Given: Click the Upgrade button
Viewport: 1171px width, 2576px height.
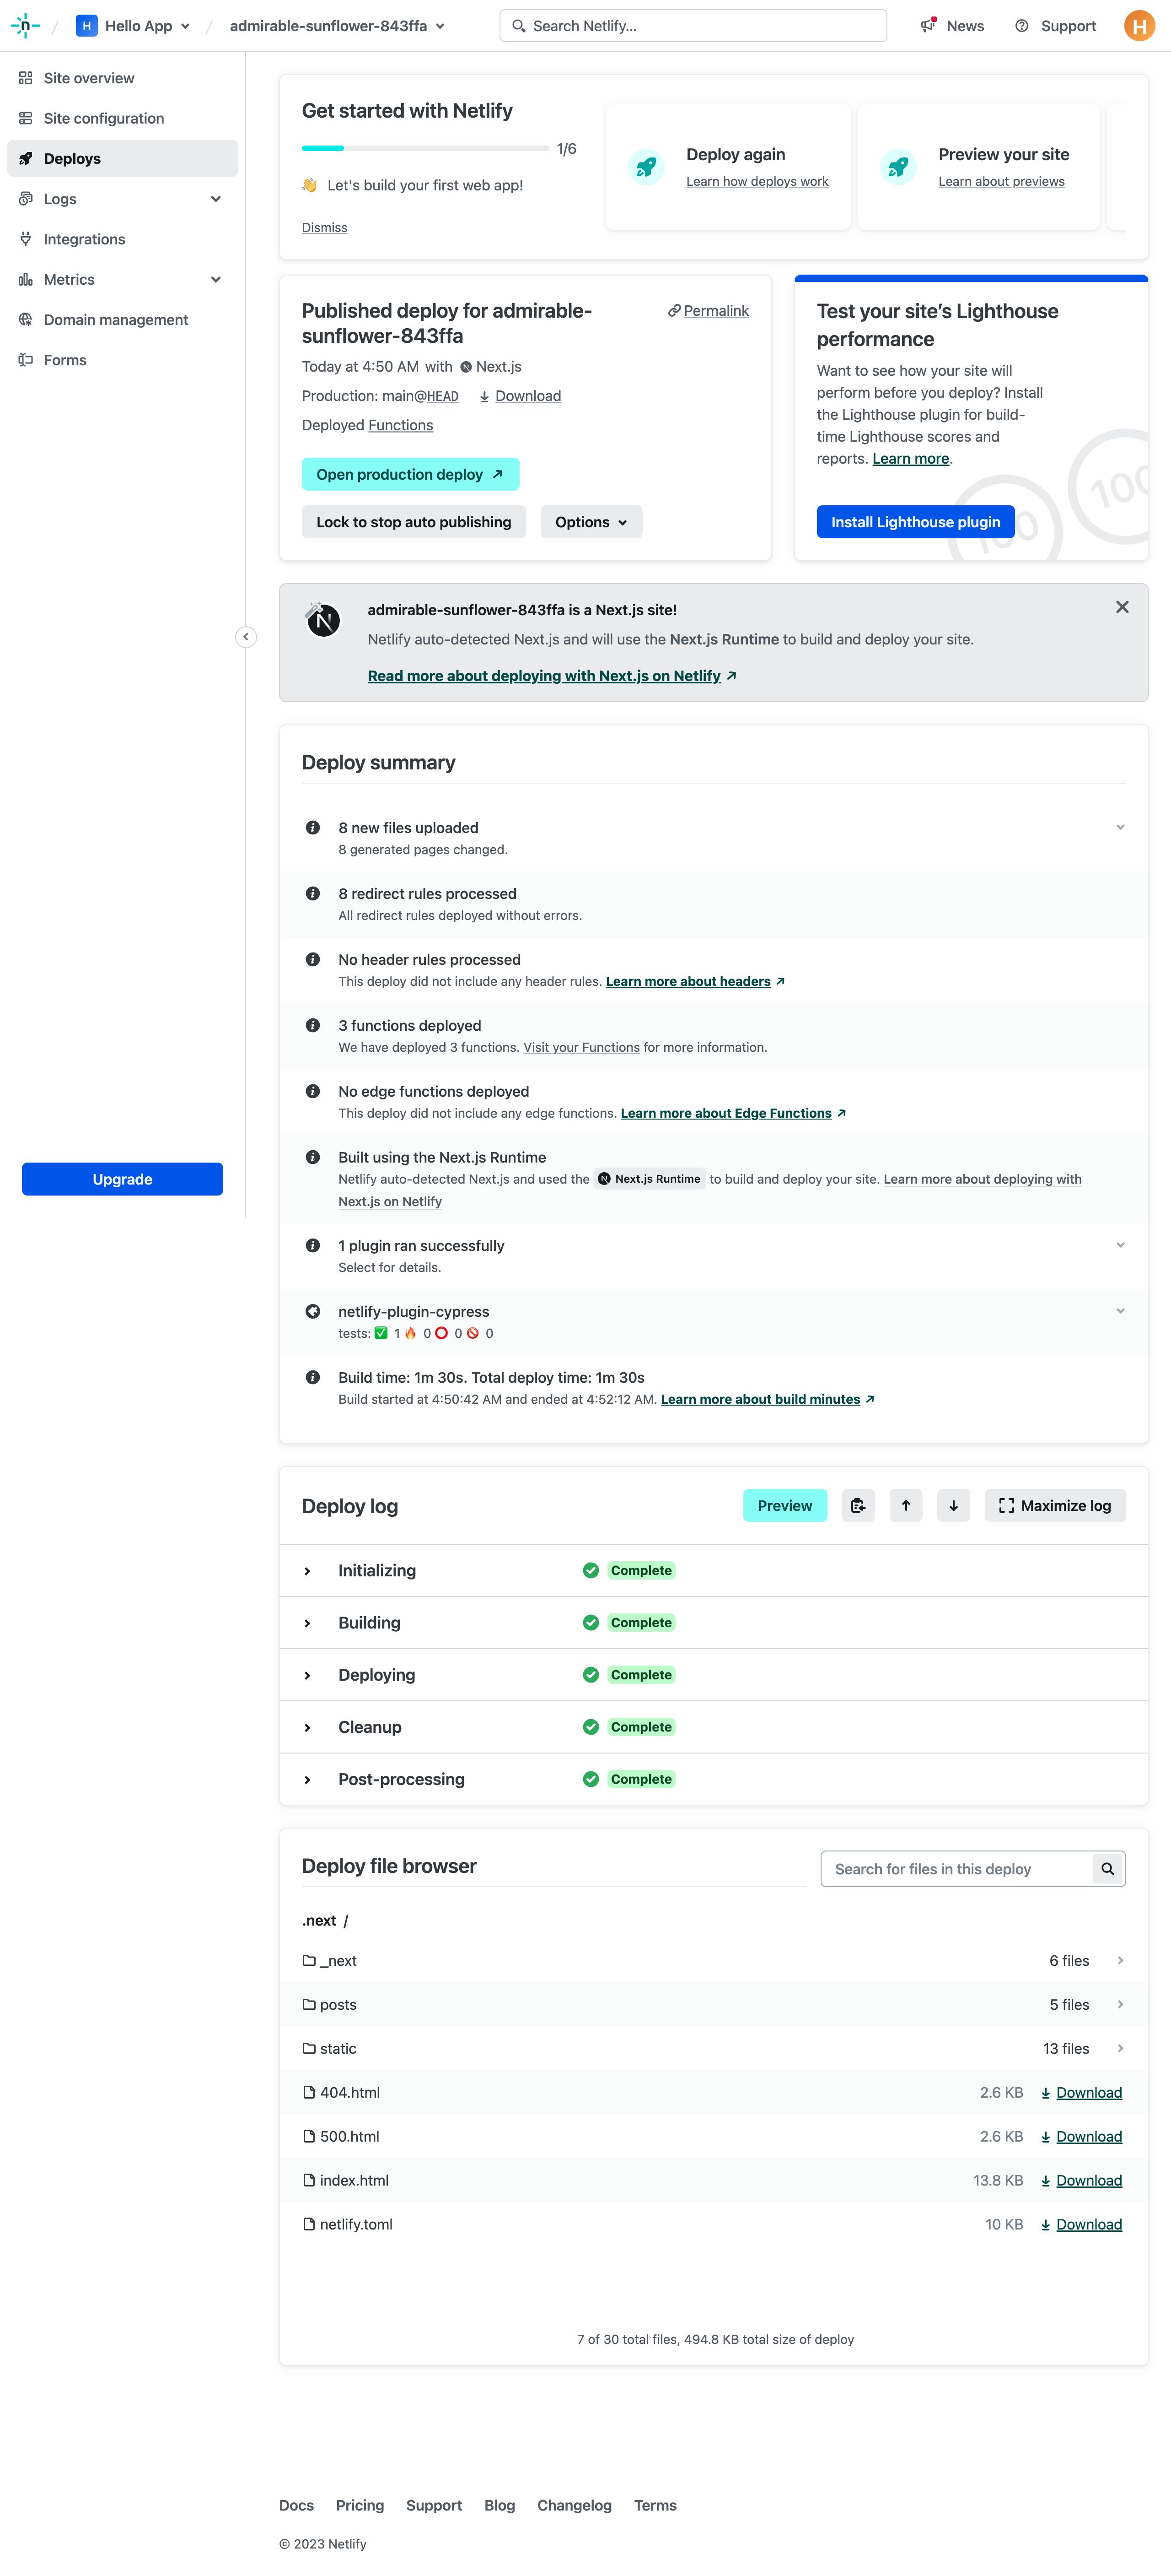Looking at the screenshot, I should click(122, 1179).
